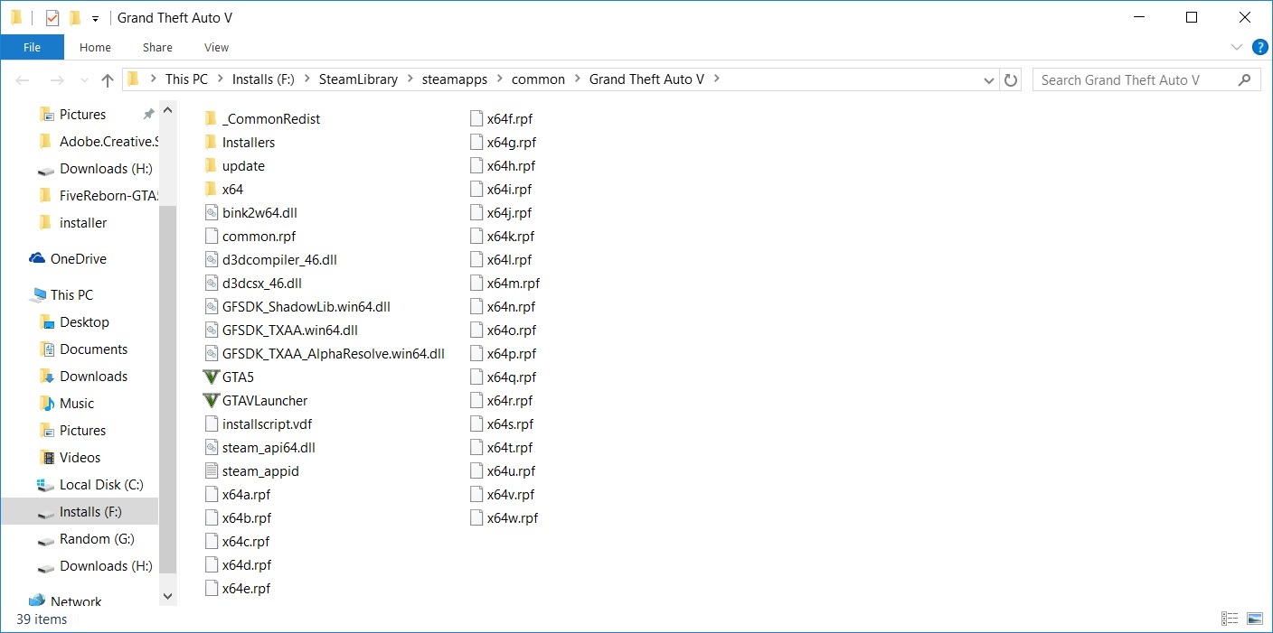The image size is (1273, 633).
Task: Select the Installers folder icon
Action: (x=212, y=143)
